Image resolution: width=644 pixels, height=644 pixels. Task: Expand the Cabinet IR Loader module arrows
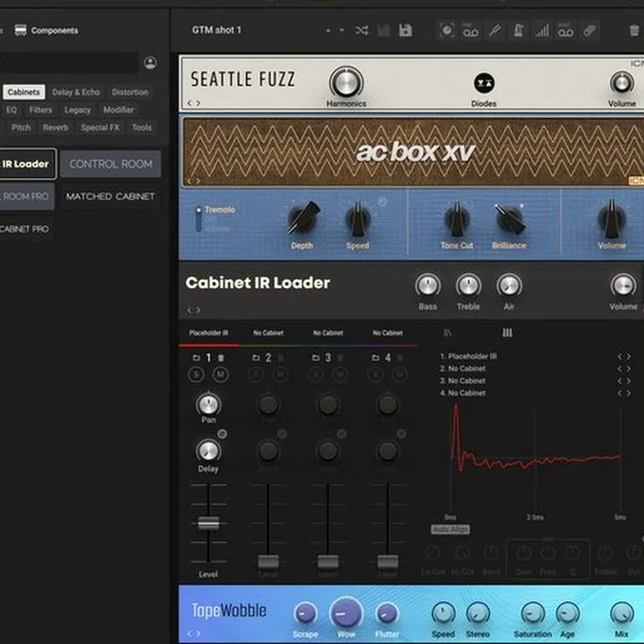[x=193, y=310]
